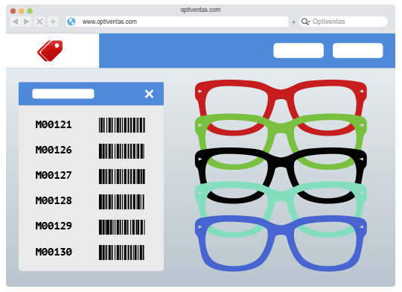Click the browser forward arrow
The width and height of the screenshot is (402, 292).
(x=26, y=22)
